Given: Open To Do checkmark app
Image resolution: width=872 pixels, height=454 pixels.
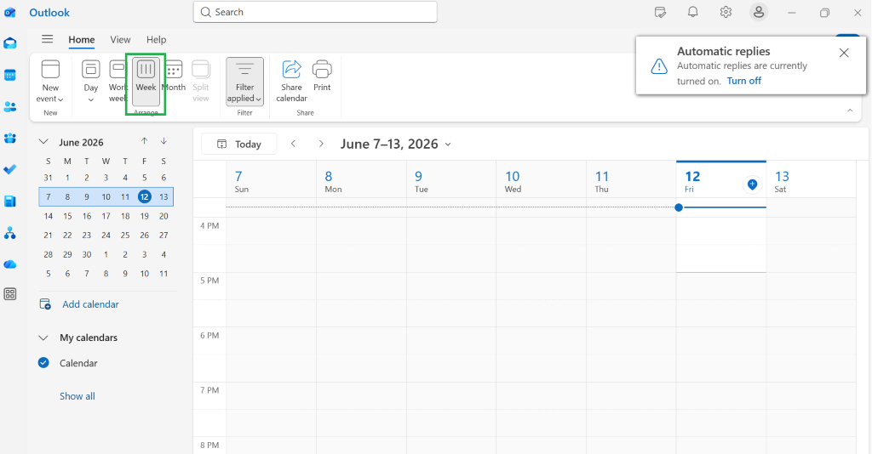Looking at the screenshot, I should point(10,169).
